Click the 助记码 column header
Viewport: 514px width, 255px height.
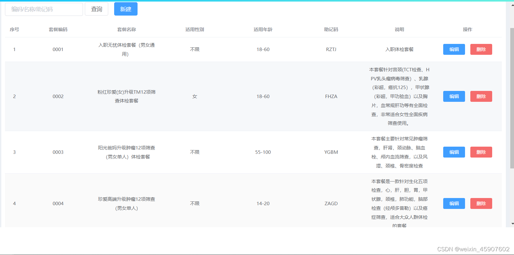(x=331, y=30)
